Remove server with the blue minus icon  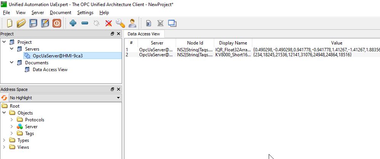[85, 23]
